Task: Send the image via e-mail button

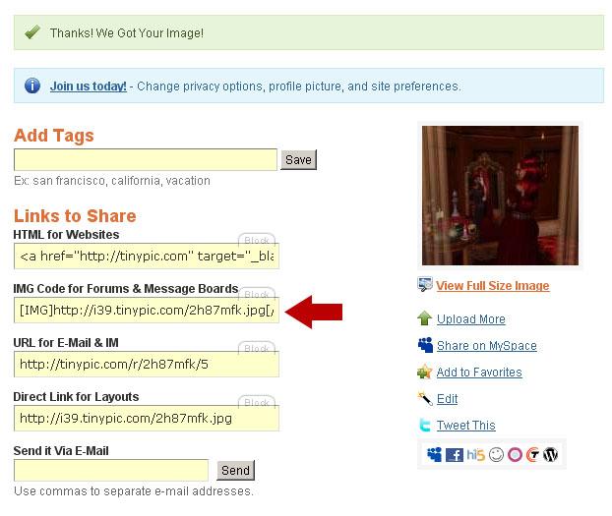Action: coord(236,471)
